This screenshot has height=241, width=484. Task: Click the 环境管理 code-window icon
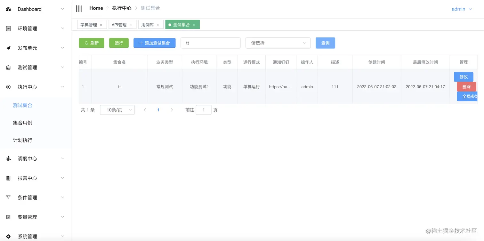click(x=8, y=28)
